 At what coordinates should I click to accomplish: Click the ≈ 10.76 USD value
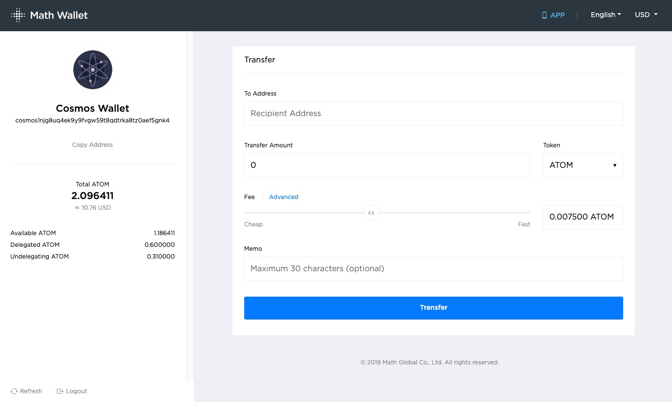tap(93, 208)
